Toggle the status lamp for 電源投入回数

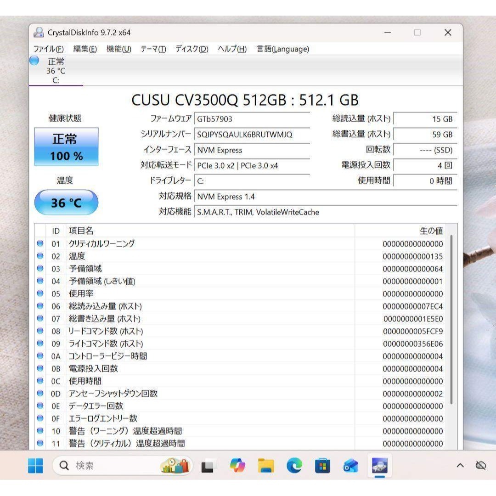(40, 368)
